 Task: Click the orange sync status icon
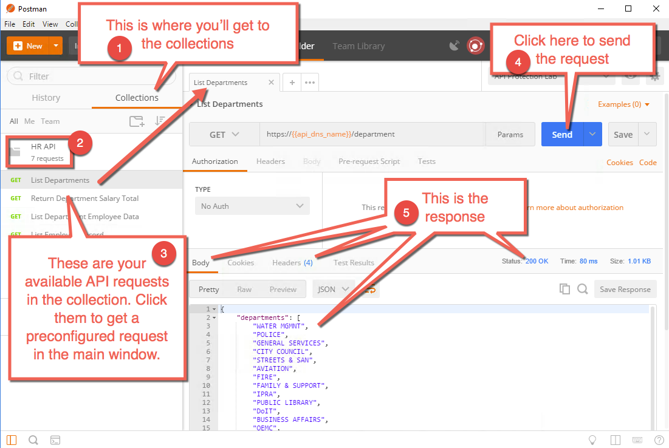[x=475, y=46]
